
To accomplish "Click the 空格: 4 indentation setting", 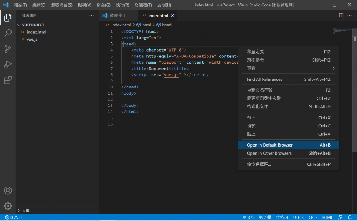I will 282,218.
